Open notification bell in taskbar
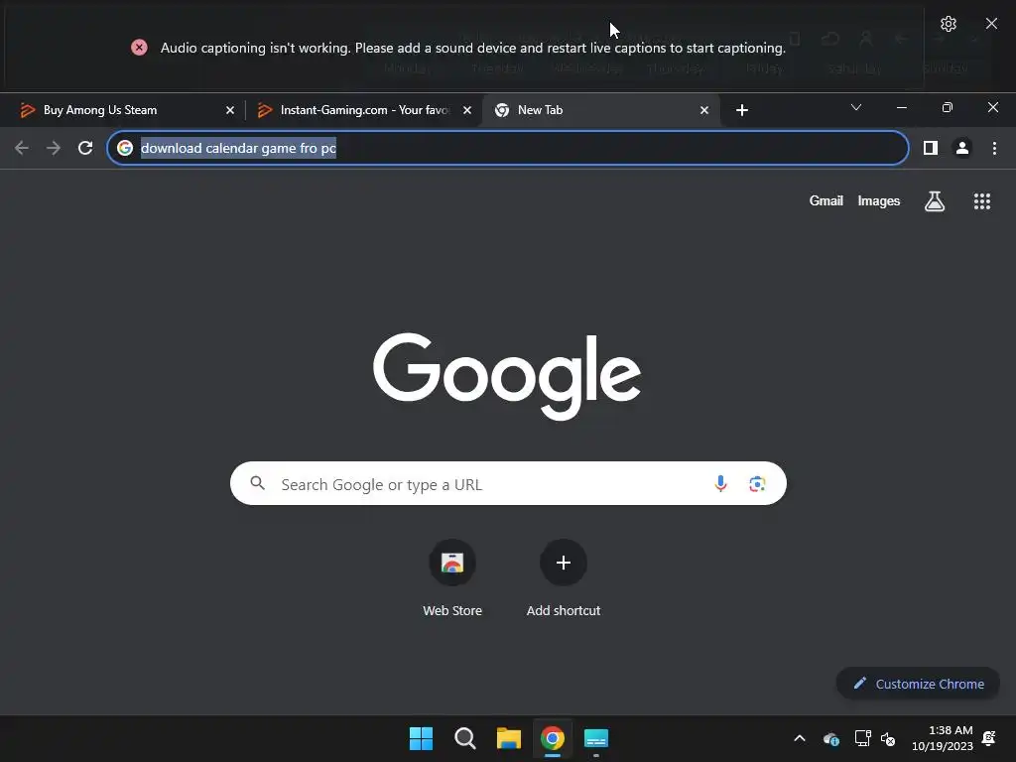 tap(989, 738)
